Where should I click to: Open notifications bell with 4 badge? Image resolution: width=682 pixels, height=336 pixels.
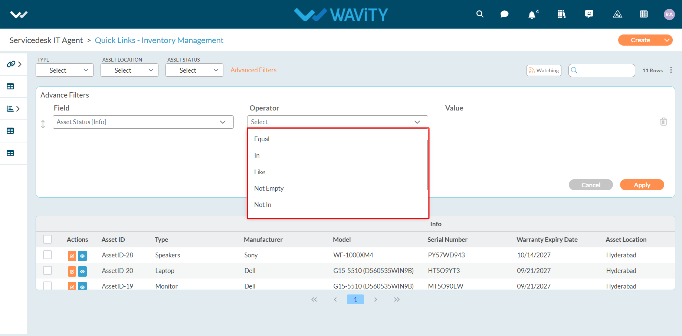(x=532, y=14)
